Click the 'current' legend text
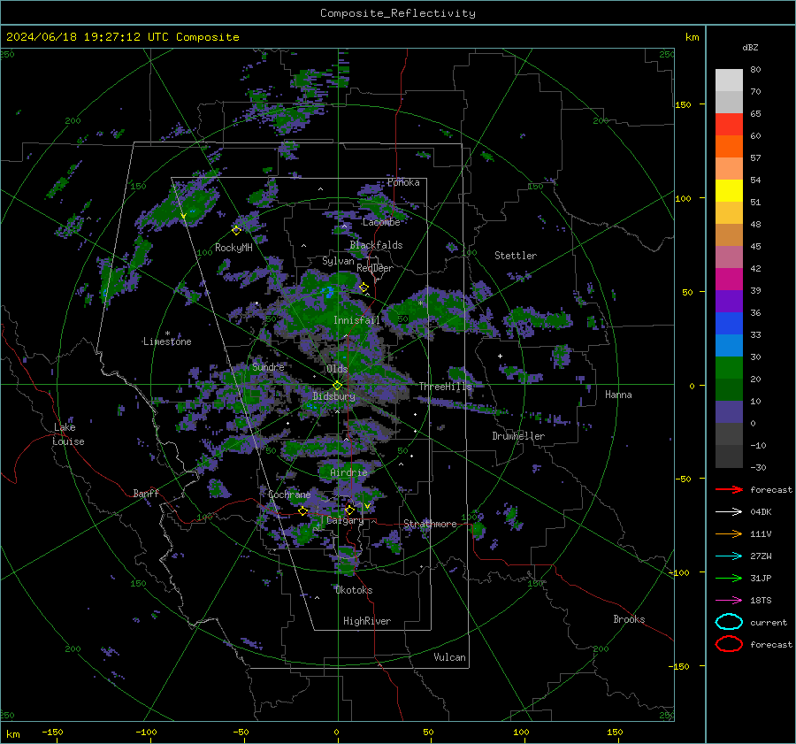The height and width of the screenshot is (744, 796). point(768,623)
